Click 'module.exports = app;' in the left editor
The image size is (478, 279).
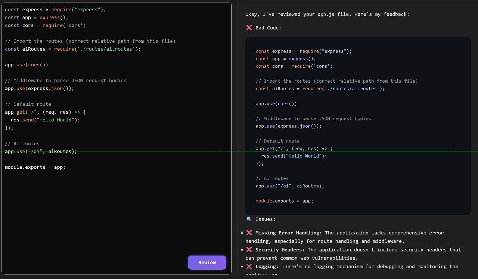coord(35,167)
